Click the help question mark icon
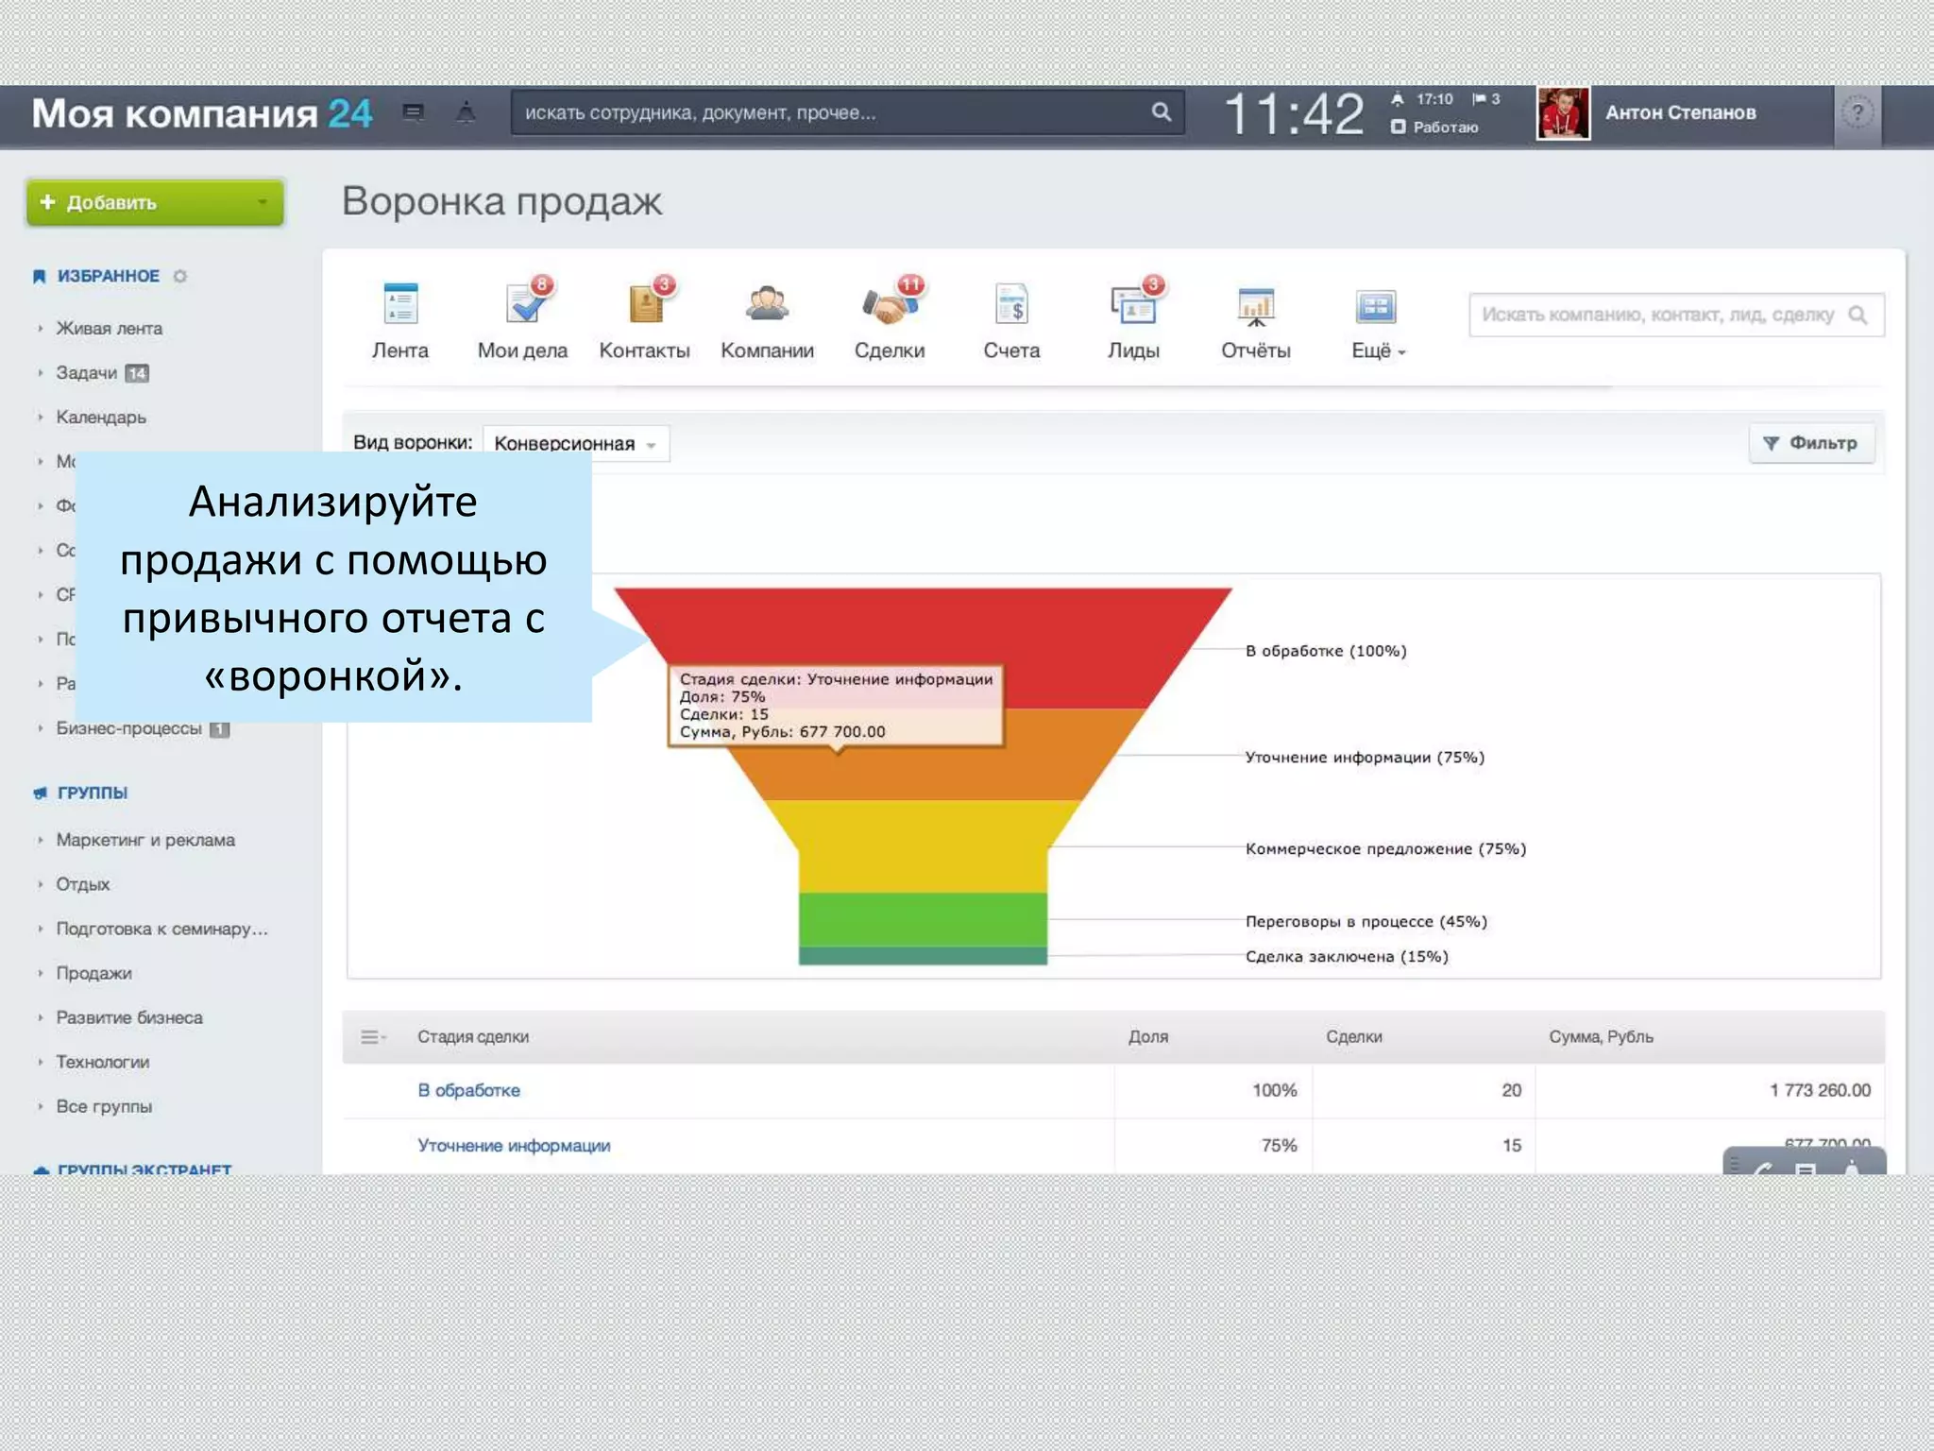The height and width of the screenshot is (1451, 1934). 1857,113
